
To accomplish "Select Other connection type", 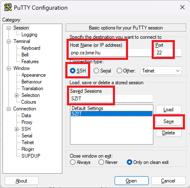I will coord(126,71).
